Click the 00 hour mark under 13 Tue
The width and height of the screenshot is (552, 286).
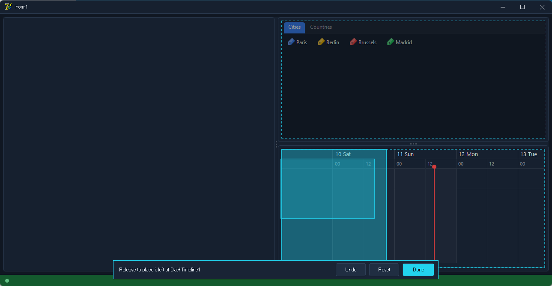(522, 164)
